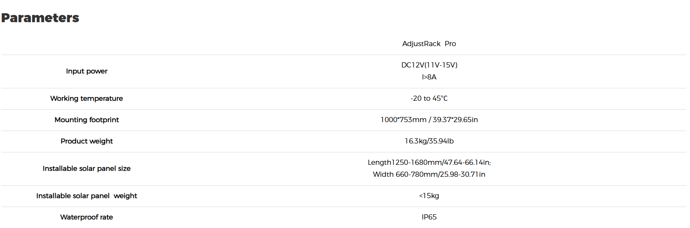Click the -20 to 45°C value
The height and width of the screenshot is (228, 690).
(429, 99)
